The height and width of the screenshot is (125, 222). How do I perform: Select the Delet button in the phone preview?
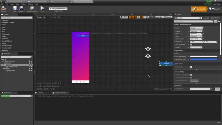click(x=83, y=36)
